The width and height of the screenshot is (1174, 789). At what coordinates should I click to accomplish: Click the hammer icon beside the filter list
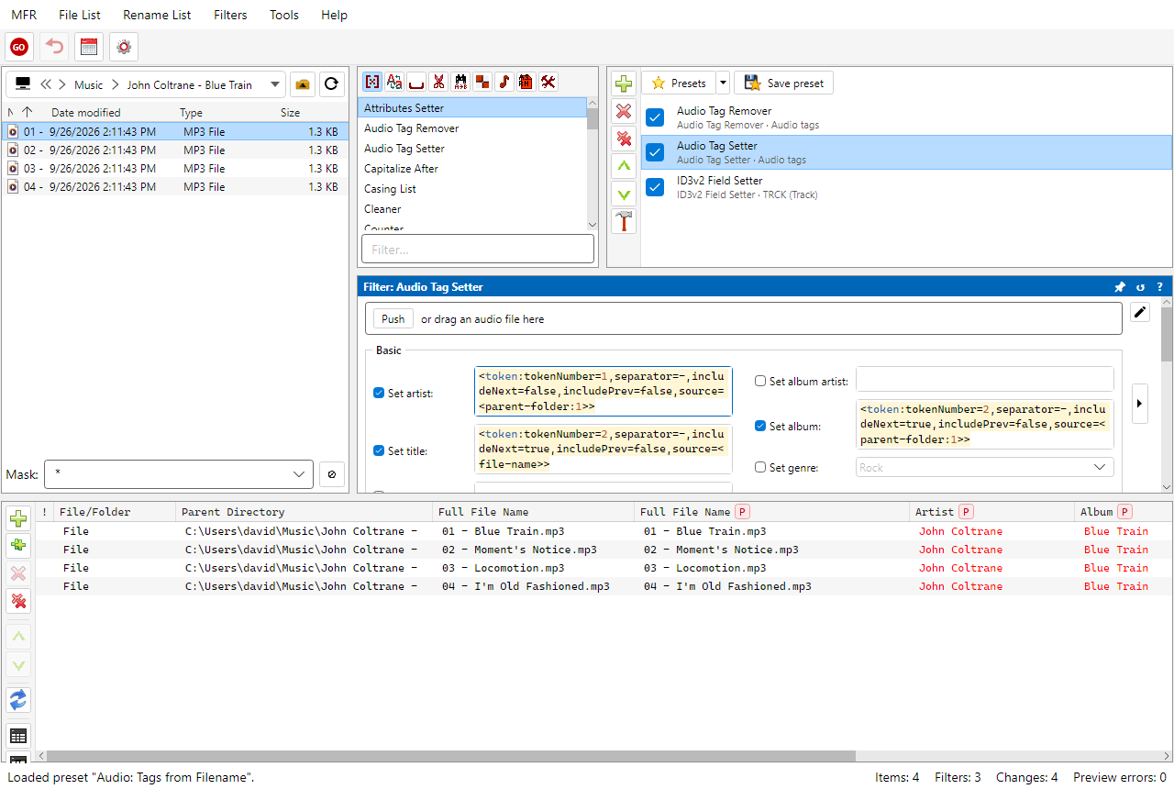624,221
